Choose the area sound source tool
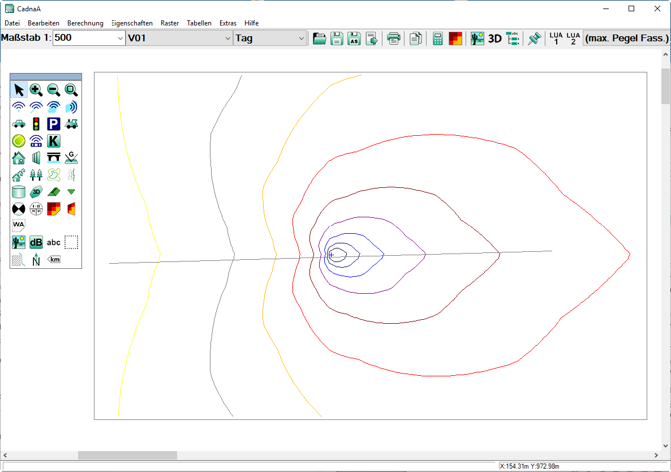The height and width of the screenshot is (472, 671). [54, 107]
